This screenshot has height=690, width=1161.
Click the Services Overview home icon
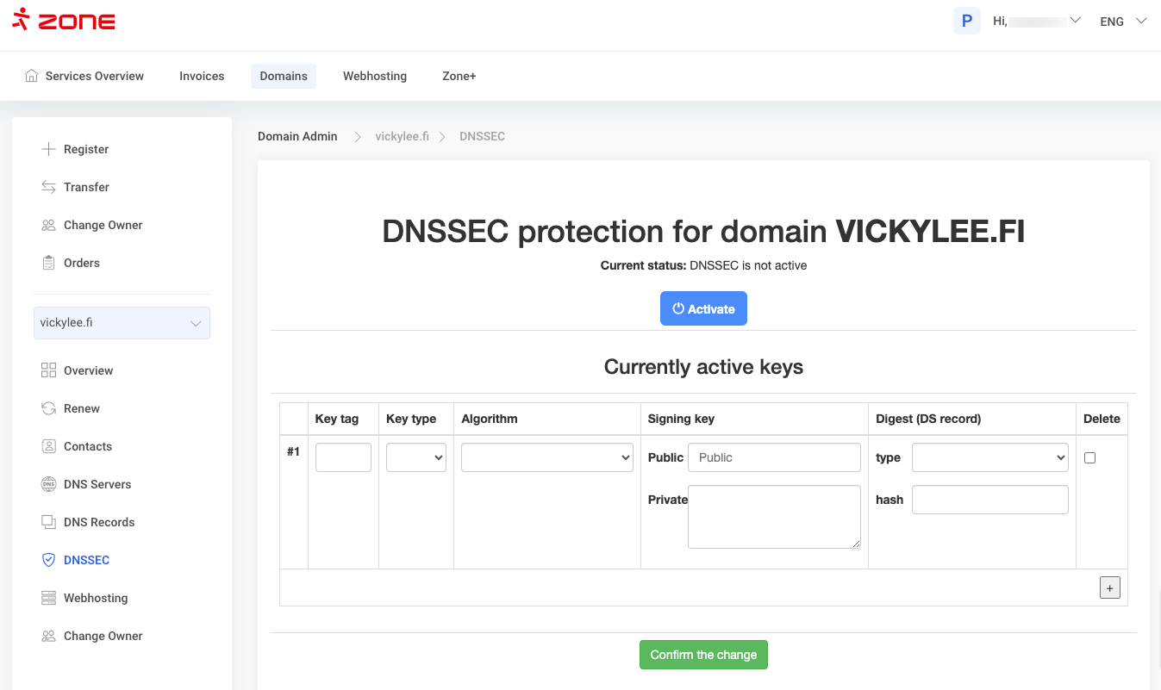tap(32, 76)
